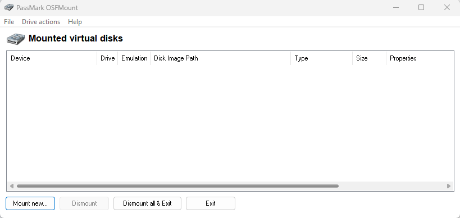Click the Dismount all & Exit button

tap(147, 203)
